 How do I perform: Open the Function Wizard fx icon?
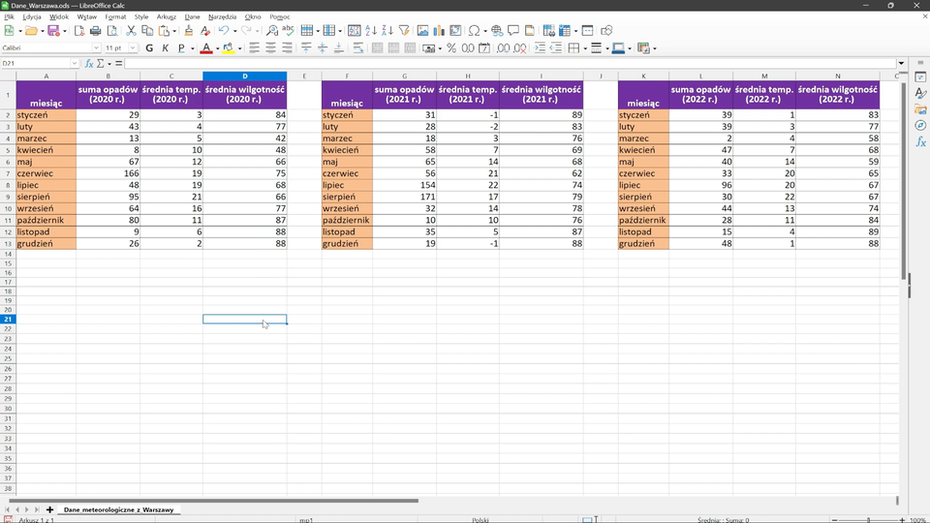pos(89,63)
